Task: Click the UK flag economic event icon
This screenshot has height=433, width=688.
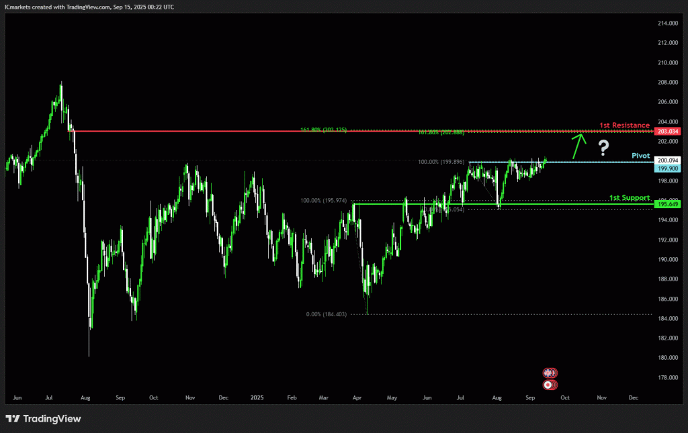Action: (548, 373)
